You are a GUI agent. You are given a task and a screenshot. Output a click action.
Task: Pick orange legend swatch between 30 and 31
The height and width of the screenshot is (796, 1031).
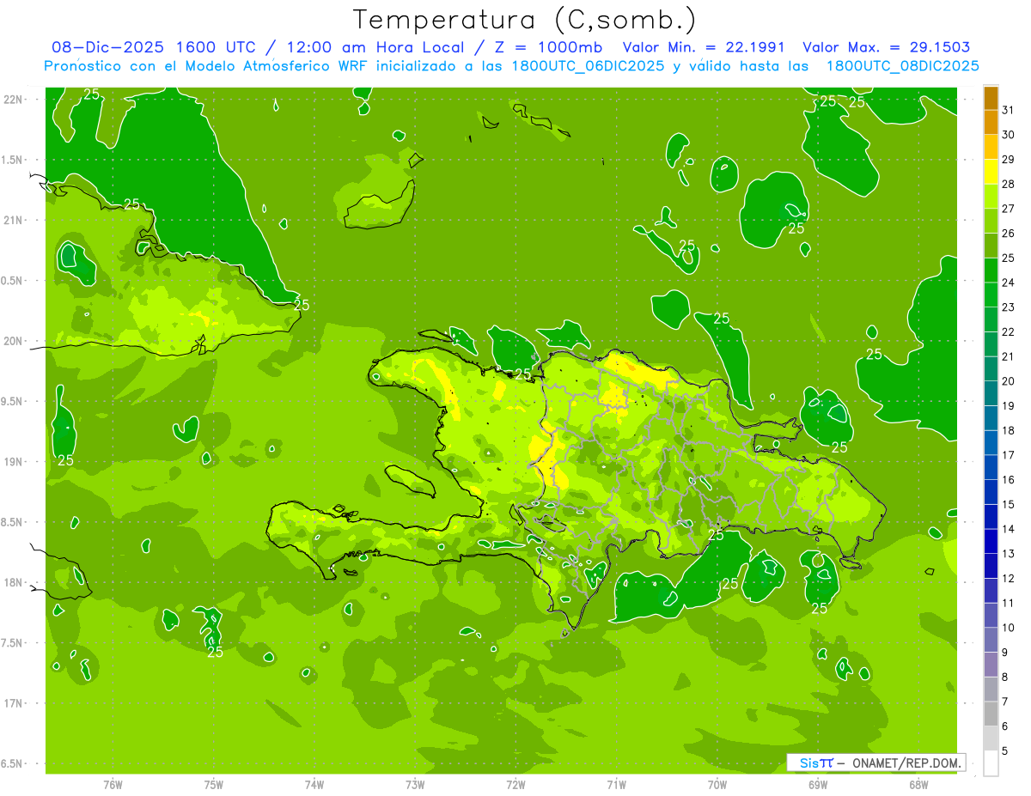click(991, 123)
